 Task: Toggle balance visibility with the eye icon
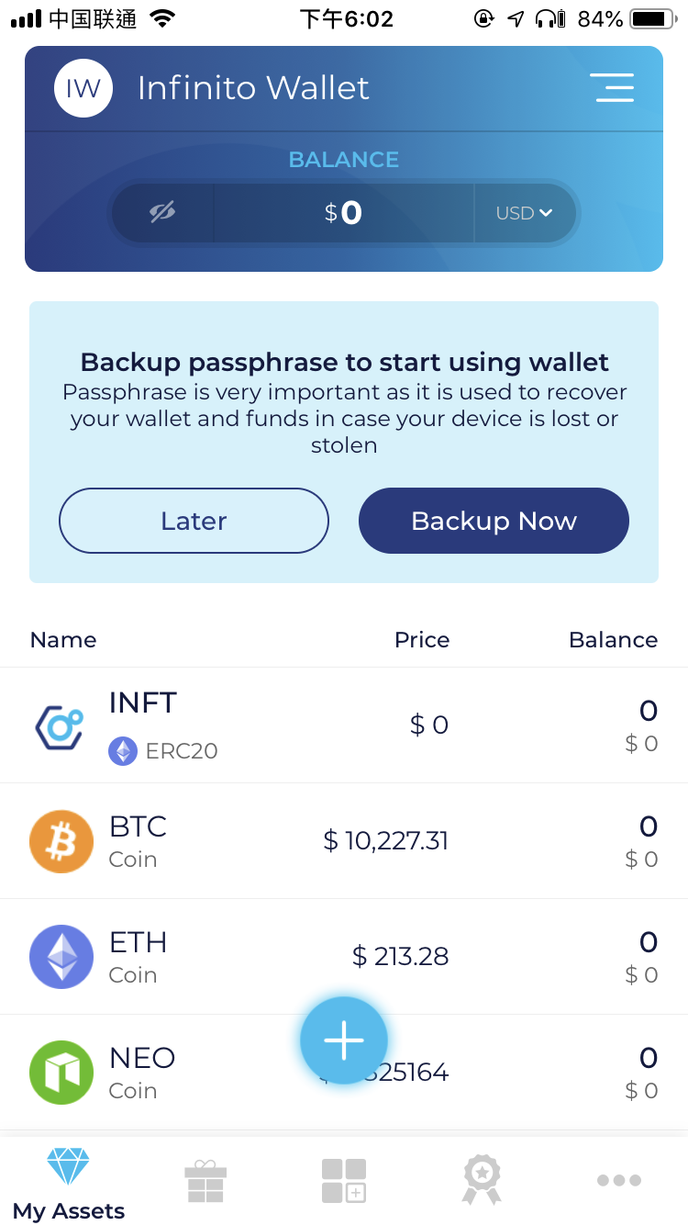[x=161, y=212]
